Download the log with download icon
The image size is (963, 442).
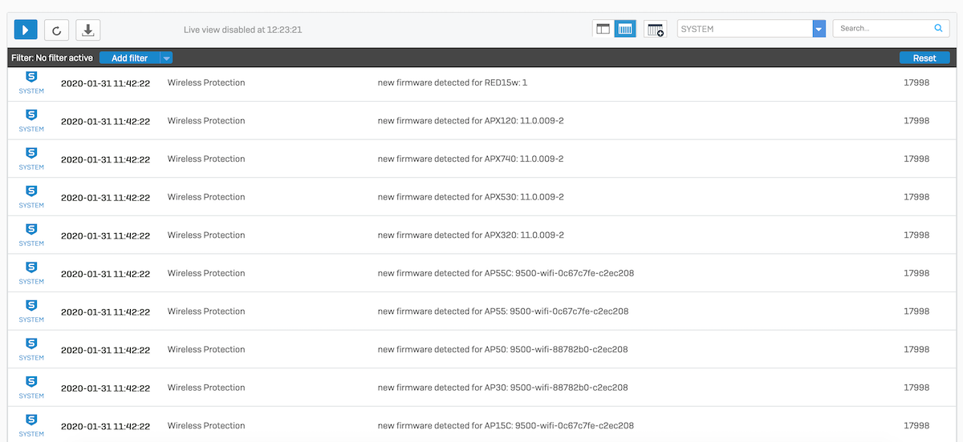pos(88,30)
